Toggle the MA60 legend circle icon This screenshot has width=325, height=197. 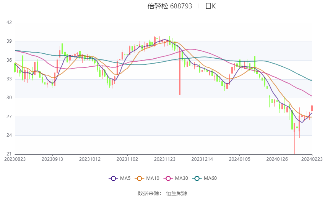point(197,178)
